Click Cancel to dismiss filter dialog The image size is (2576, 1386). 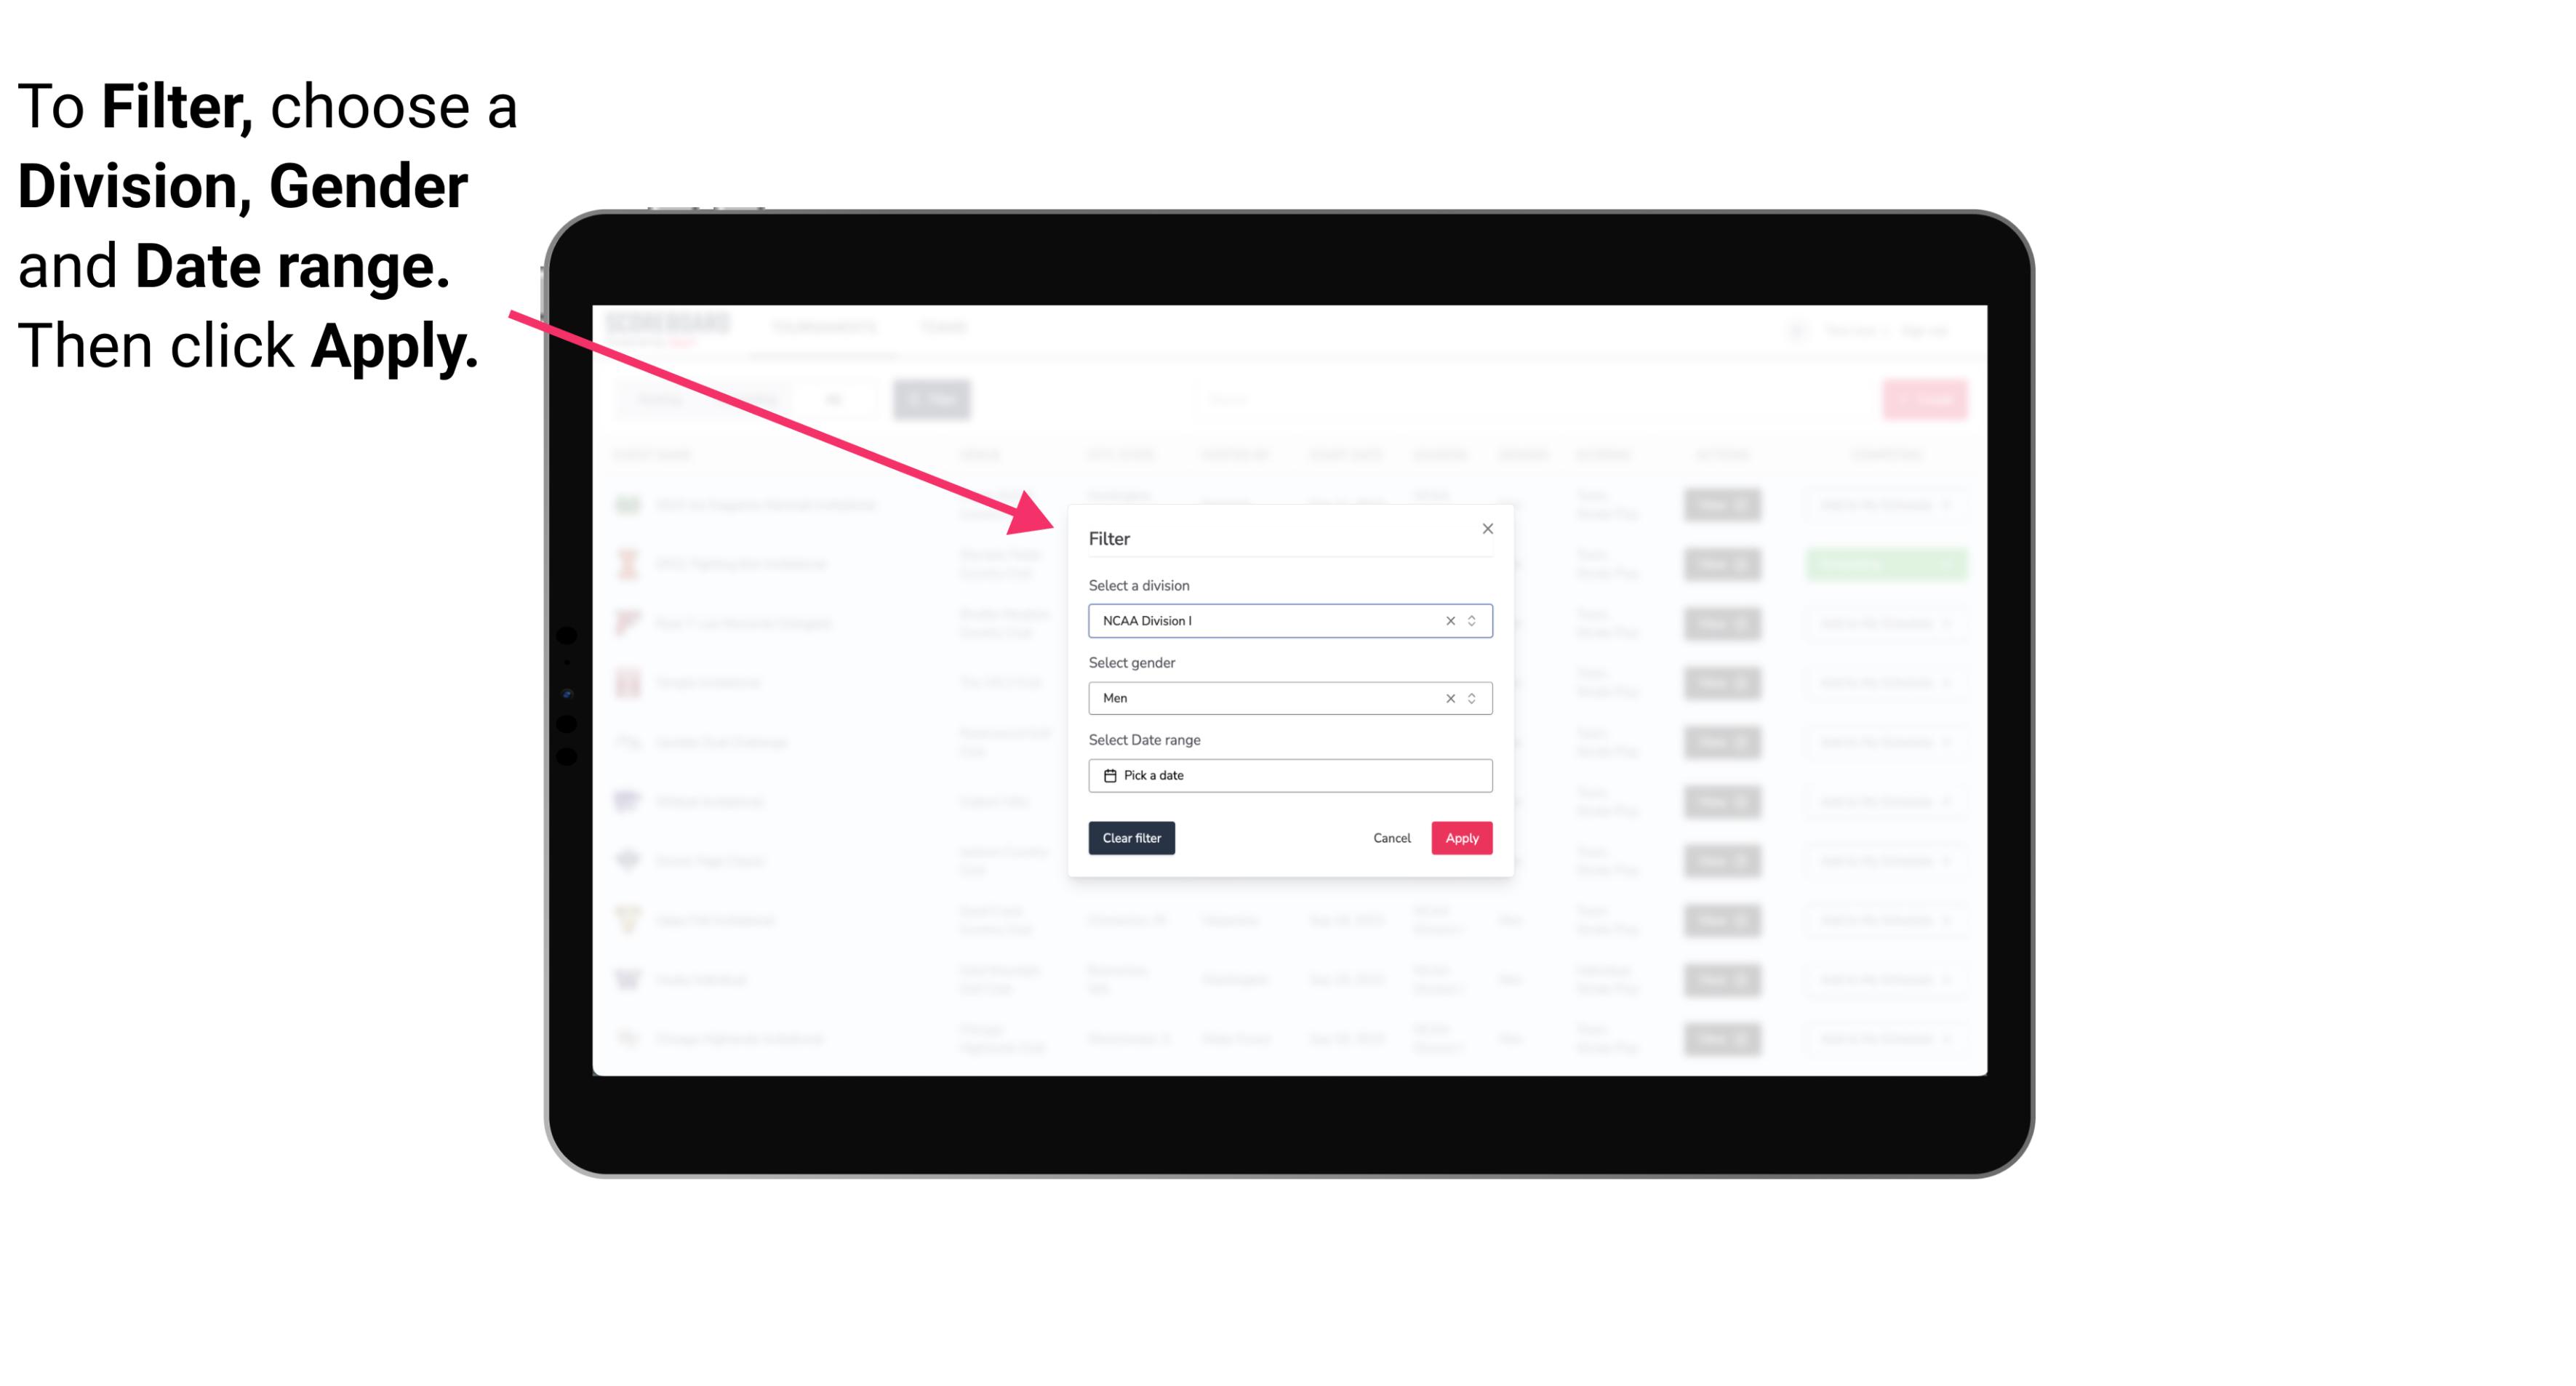tap(1393, 838)
